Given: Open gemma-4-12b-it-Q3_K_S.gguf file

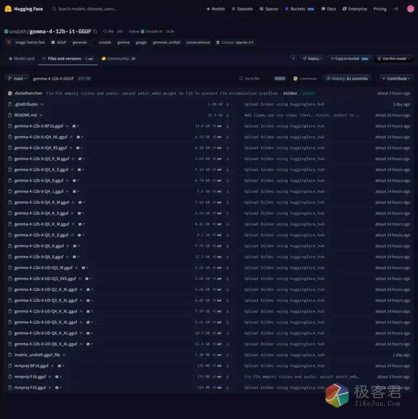Looking at the screenshot, I should (41, 169).
